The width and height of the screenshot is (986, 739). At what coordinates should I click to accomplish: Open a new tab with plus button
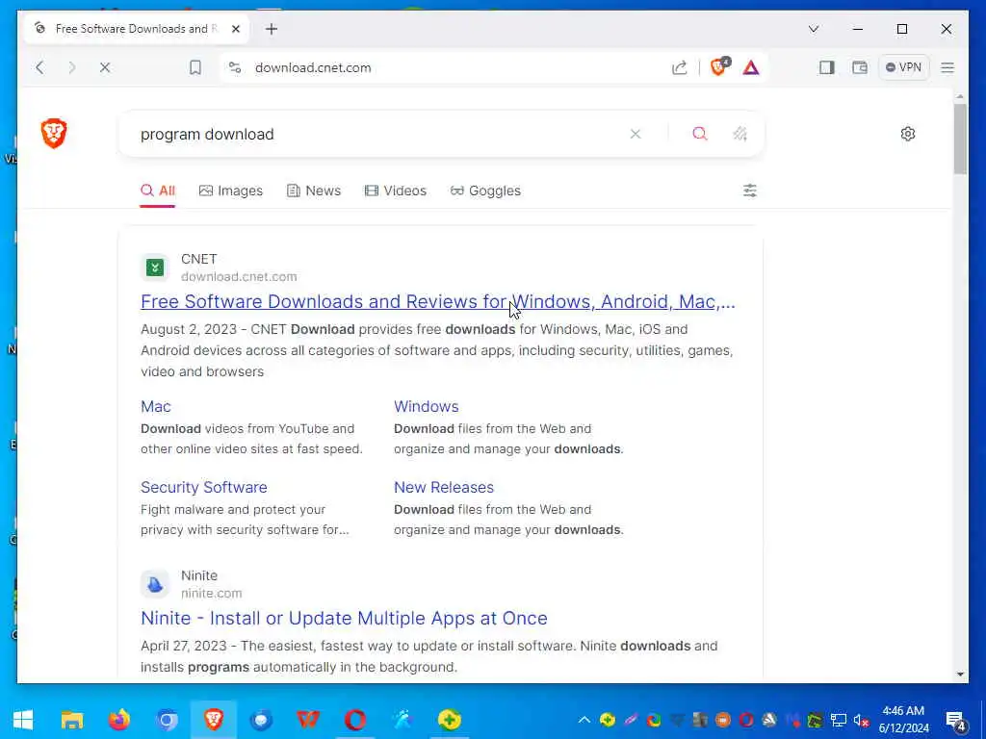point(271,29)
